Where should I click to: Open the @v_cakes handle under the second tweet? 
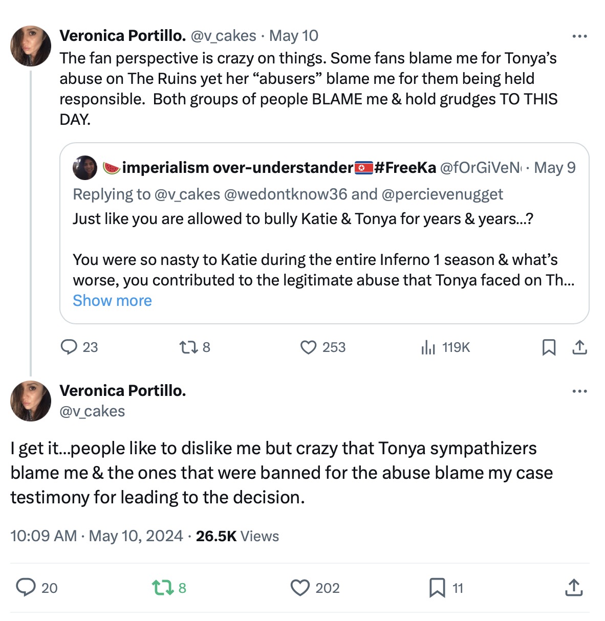coord(92,411)
